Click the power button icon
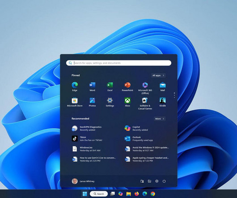Viewport: 237px width, 198px height. 164,181
